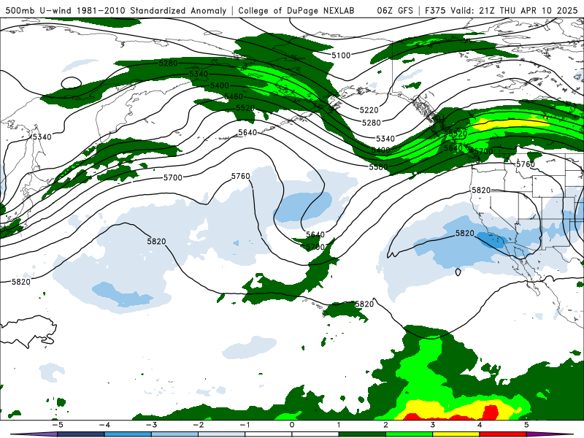
Task: Click the pale blue colorbar segment between -2 and -1
Action: coord(222,434)
